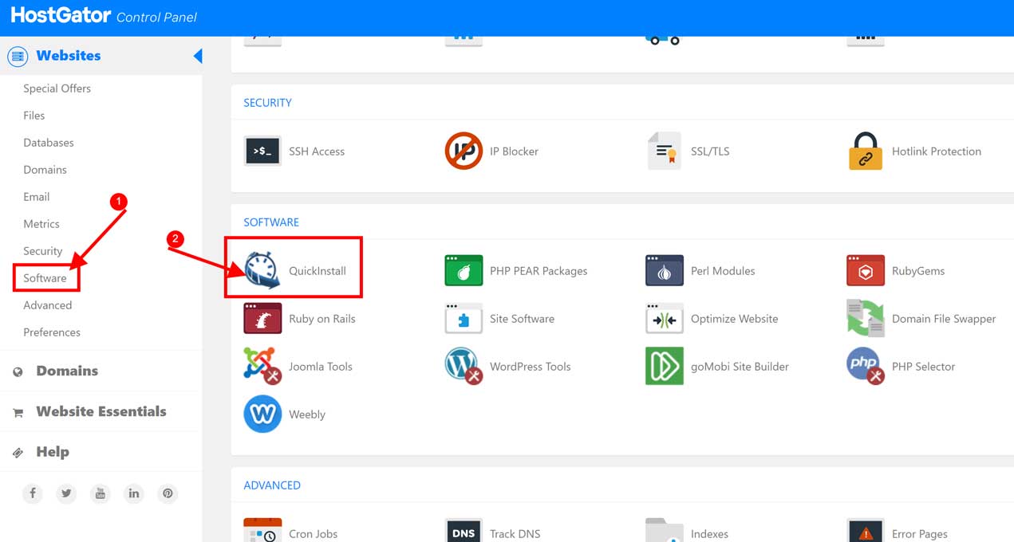Open the Websites sidebar section heading
The width and height of the screenshot is (1014, 542).
[69, 56]
